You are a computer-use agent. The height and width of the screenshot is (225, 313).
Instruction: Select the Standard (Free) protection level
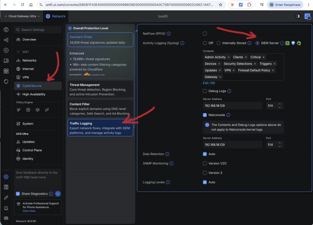point(100,40)
